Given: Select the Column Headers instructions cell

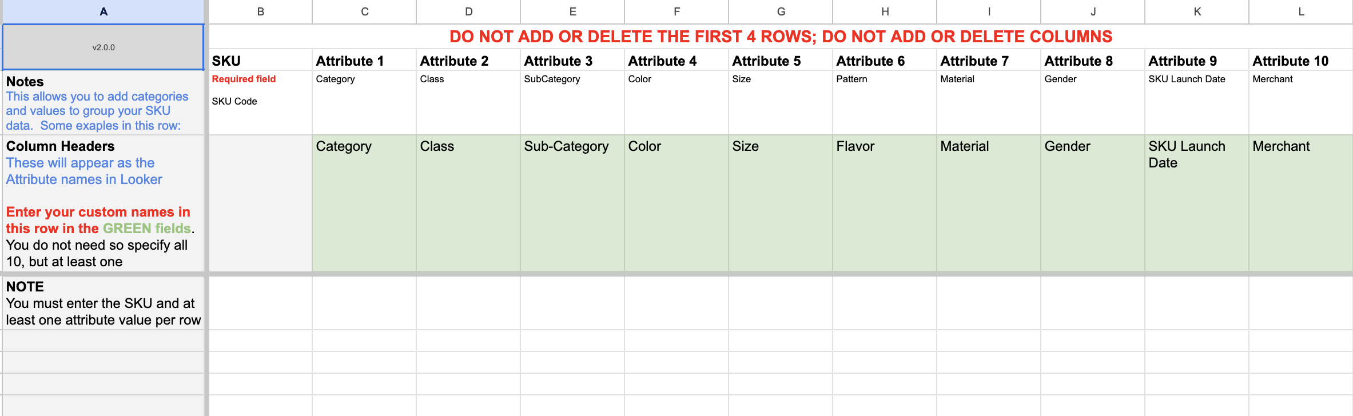Looking at the screenshot, I should tap(104, 203).
